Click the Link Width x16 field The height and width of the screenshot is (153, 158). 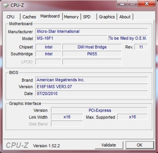tap(67, 117)
